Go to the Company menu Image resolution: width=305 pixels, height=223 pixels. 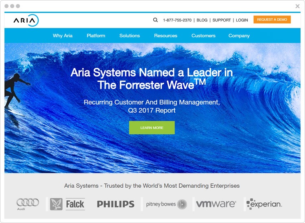(239, 36)
